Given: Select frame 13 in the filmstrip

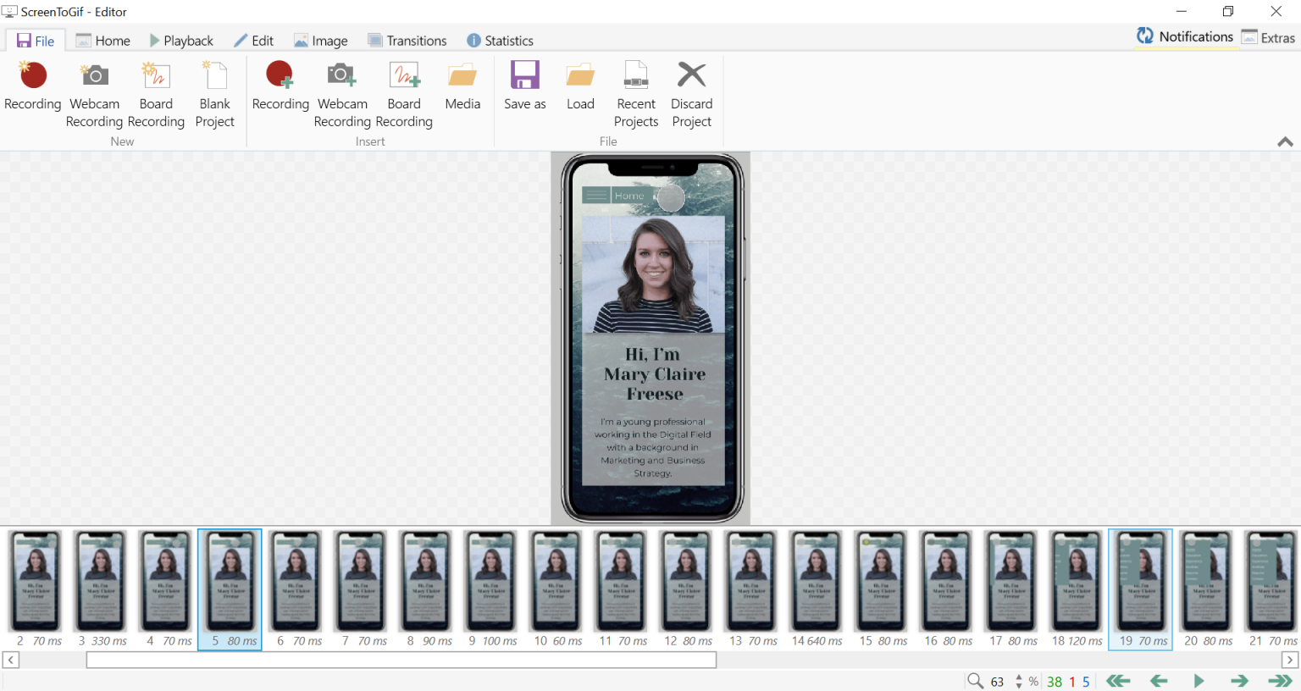Looking at the screenshot, I should (x=750, y=582).
